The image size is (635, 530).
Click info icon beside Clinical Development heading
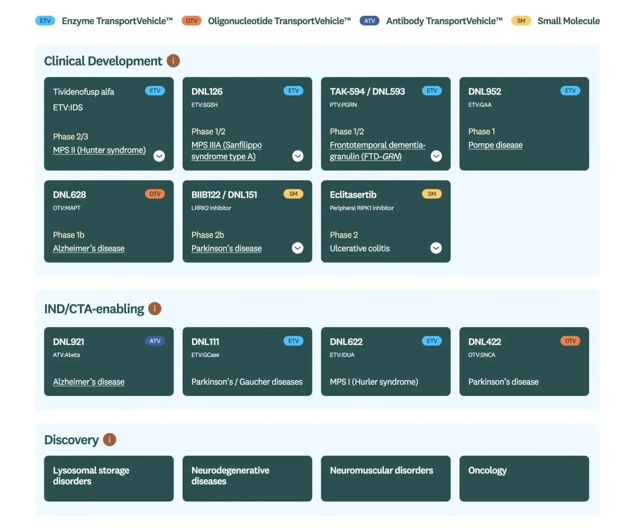pyautogui.click(x=173, y=61)
